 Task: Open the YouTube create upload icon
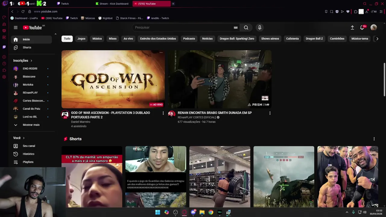point(352,27)
